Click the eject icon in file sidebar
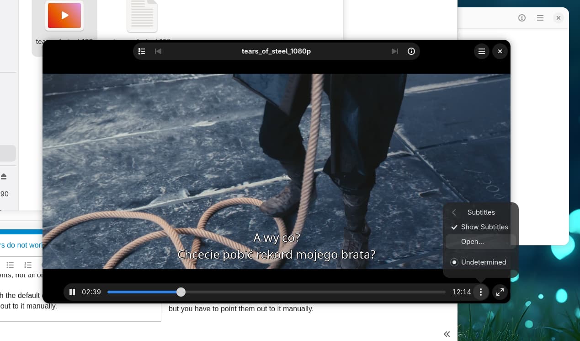This screenshot has width=580, height=341. (4, 176)
